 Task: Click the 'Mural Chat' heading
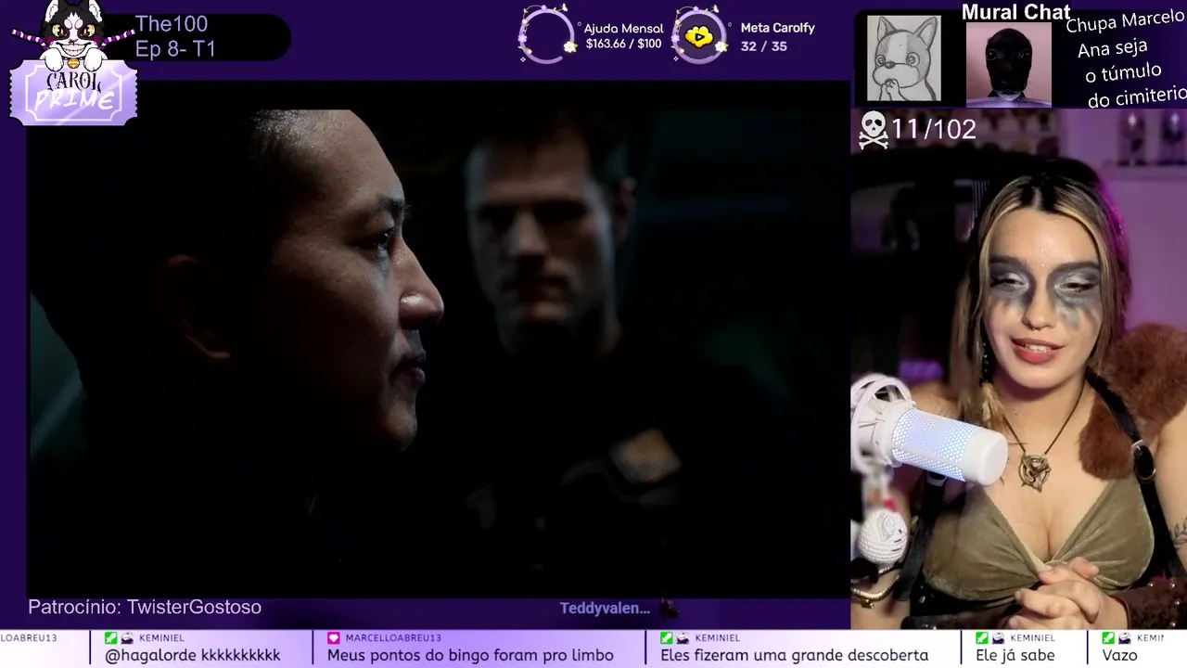coord(1015,12)
